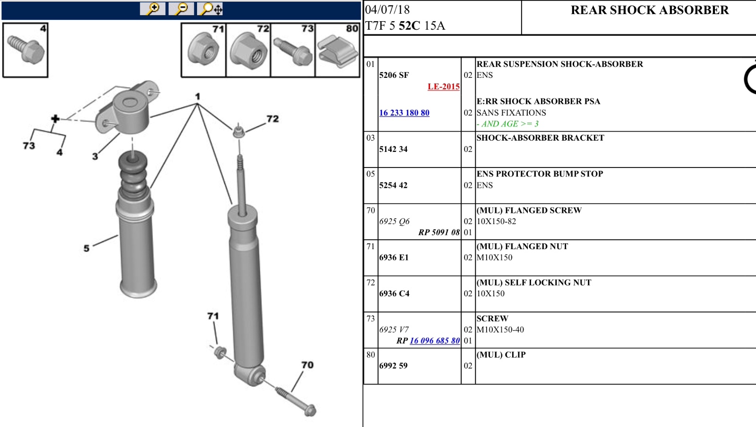Select callout 70 near the lower bolt
The height and width of the screenshot is (427, 756).
308,365
